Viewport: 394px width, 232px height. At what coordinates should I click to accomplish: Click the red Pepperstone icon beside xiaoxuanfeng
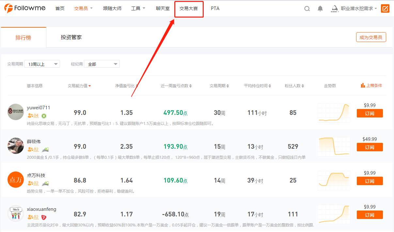pos(44,217)
